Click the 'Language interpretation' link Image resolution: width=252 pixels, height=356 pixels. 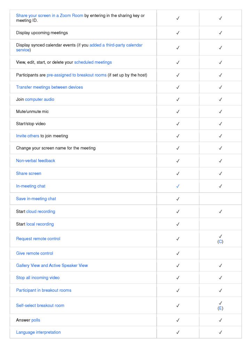point(38,332)
